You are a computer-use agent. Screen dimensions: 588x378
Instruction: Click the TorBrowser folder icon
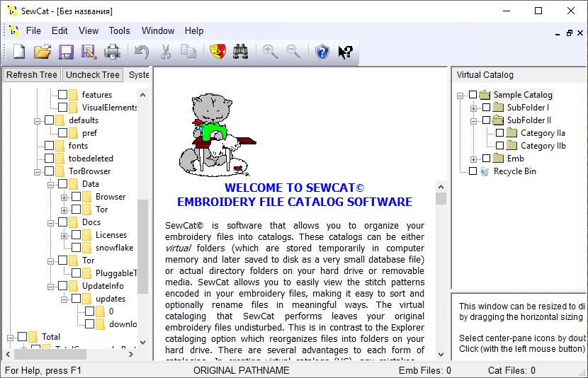[x=60, y=171]
